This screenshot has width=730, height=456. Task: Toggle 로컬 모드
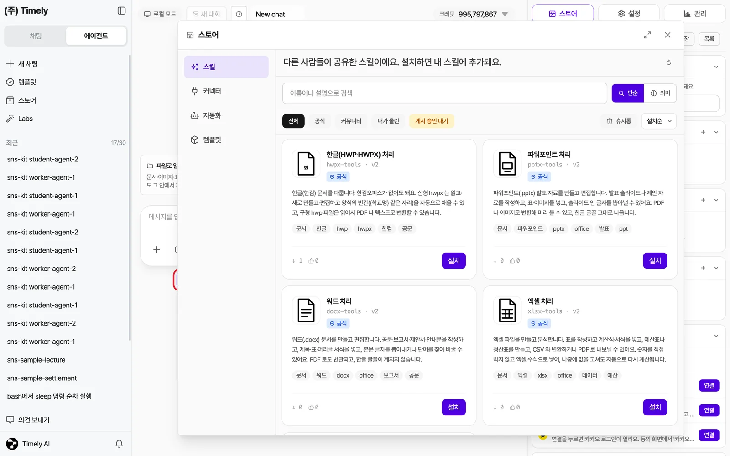click(160, 14)
